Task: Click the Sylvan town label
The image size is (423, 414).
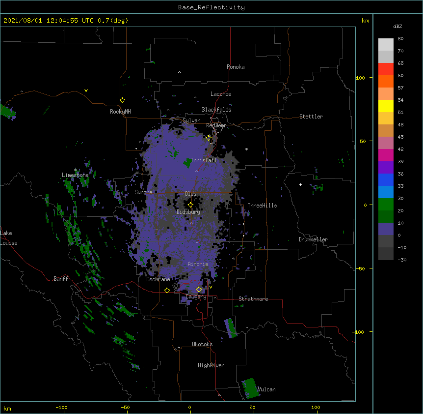Action: [x=191, y=120]
